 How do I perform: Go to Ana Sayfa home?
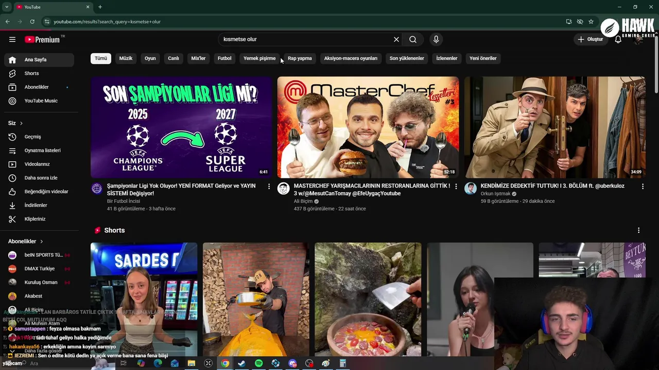(x=39, y=60)
